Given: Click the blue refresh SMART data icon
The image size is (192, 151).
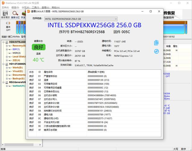Looking at the screenshot, I should pyautogui.click(x=156, y=51).
